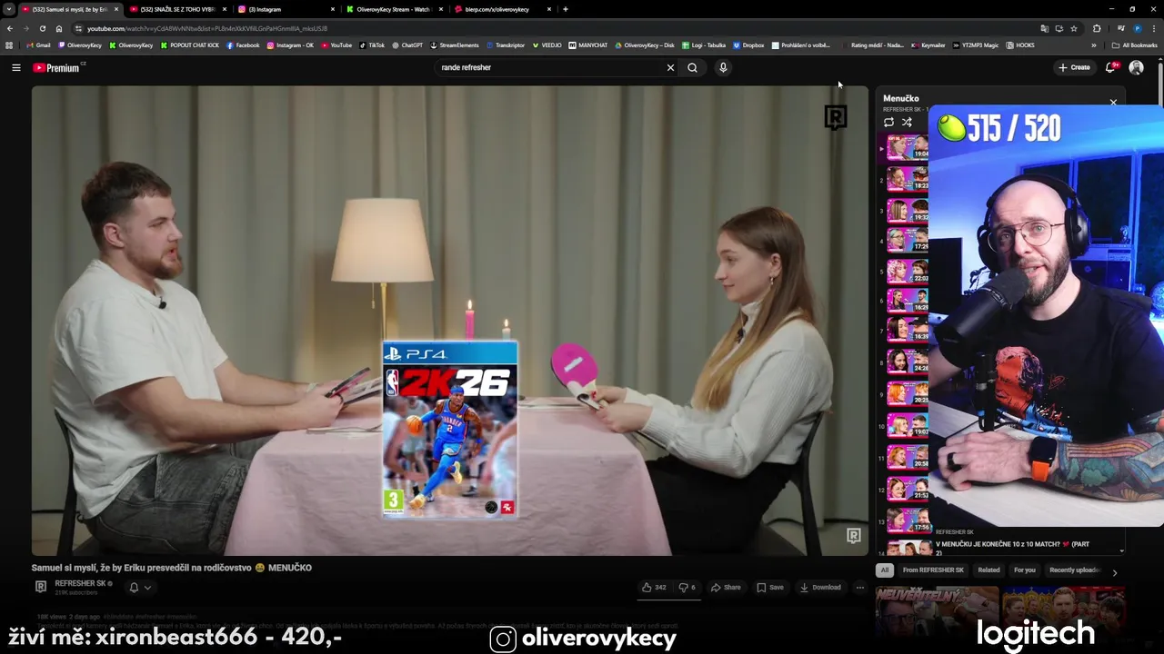This screenshot has width=1164, height=654.
Task: Open more actions ellipsis under the video
Action: [x=859, y=588]
